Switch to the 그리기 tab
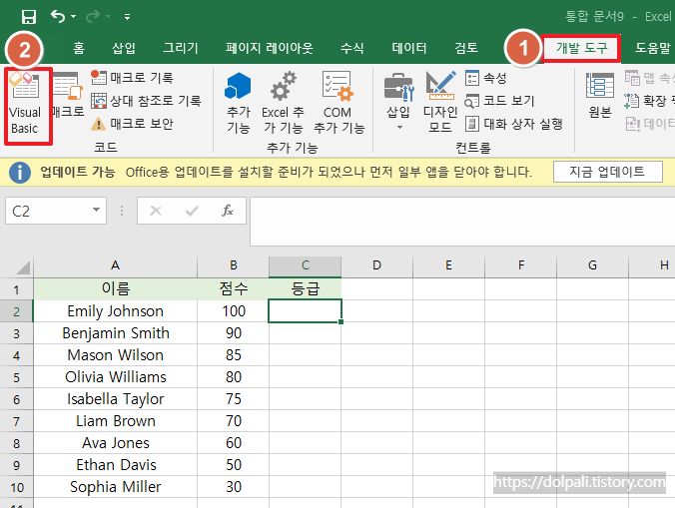This screenshot has width=675, height=508. [x=181, y=48]
